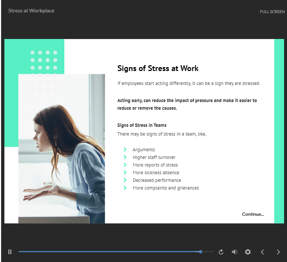Click the Signs of Stress at Work heading
The width and height of the screenshot is (287, 262).
pyautogui.click(x=158, y=68)
